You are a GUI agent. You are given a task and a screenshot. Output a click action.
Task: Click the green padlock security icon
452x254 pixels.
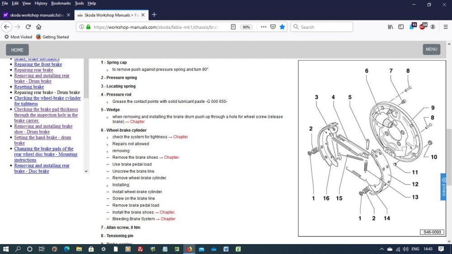(89, 27)
